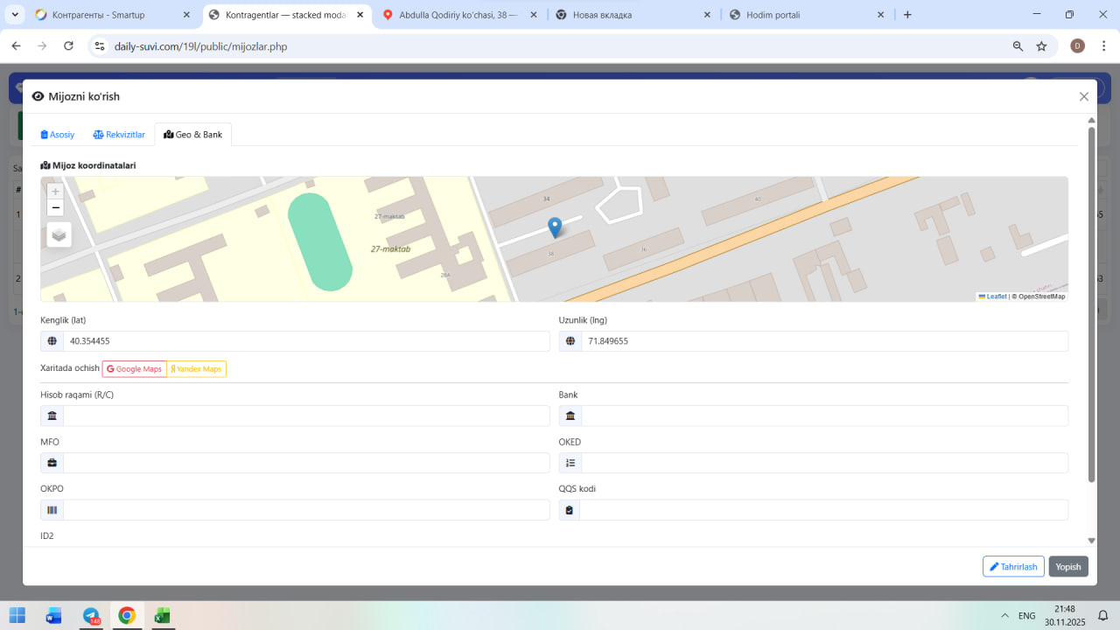Open location in Google Maps
Image resolution: width=1120 pixels, height=630 pixels.
[135, 369]
